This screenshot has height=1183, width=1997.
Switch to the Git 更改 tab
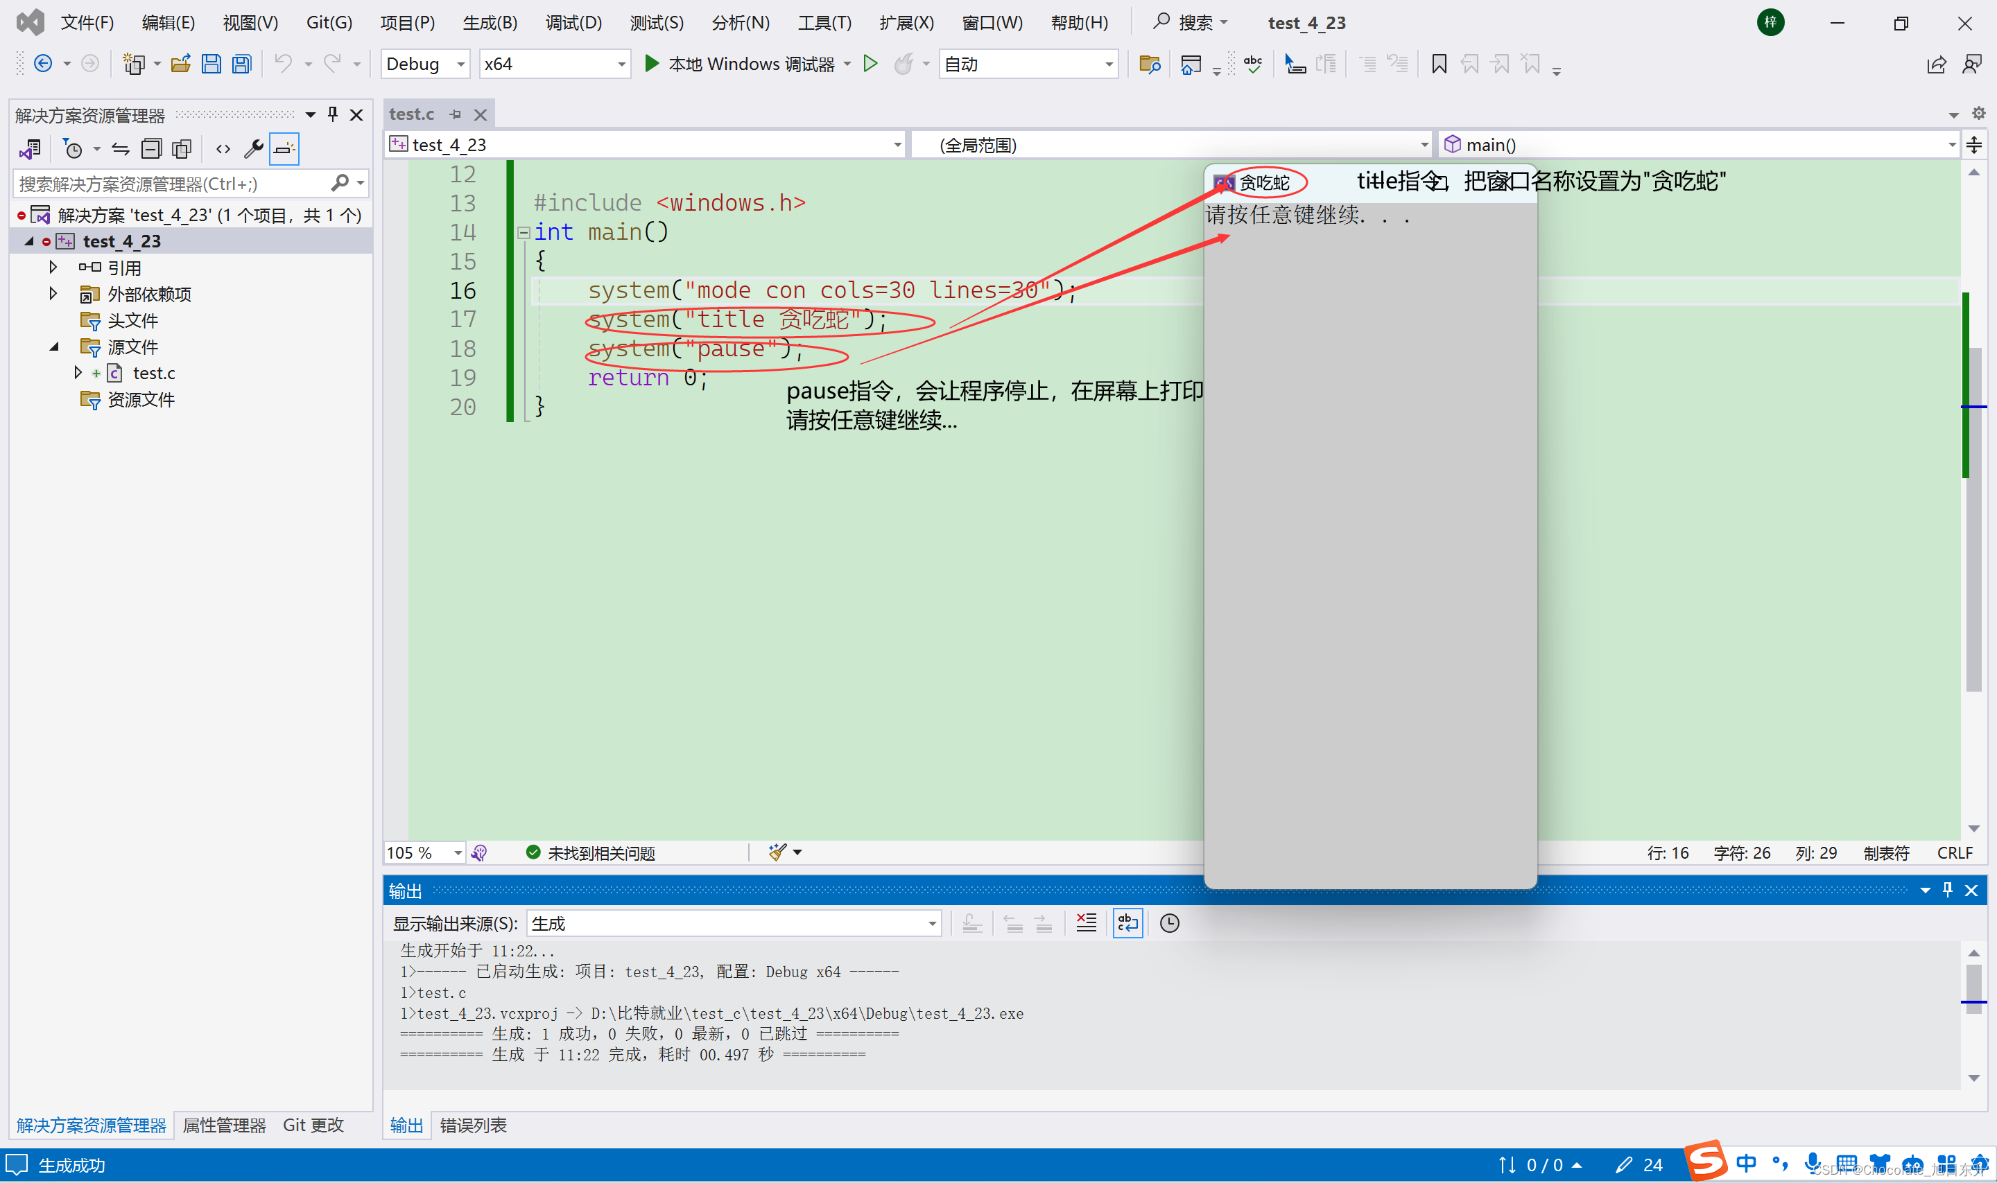tap(313, 1125)
